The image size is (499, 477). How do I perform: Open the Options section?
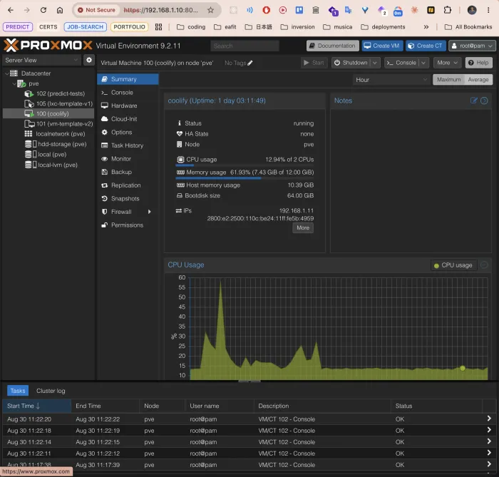pyautogui.click(x=128, y=132)
